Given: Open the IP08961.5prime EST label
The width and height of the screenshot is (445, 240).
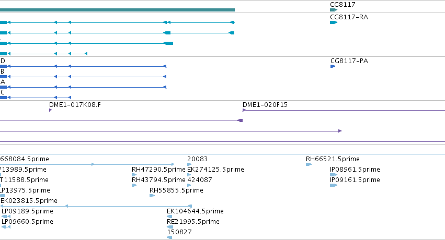Looking at the screenshot, I should click(355, 169).
